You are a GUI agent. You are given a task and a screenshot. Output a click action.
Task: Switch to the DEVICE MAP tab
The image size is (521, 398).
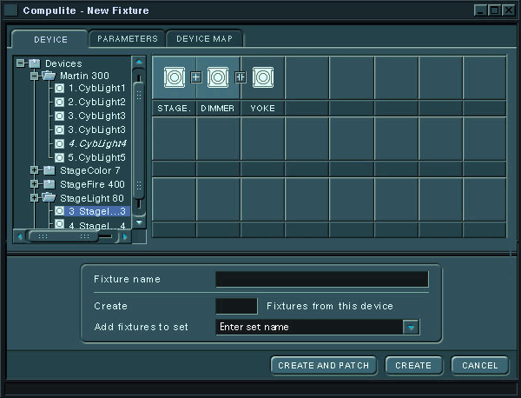[205, 39]
